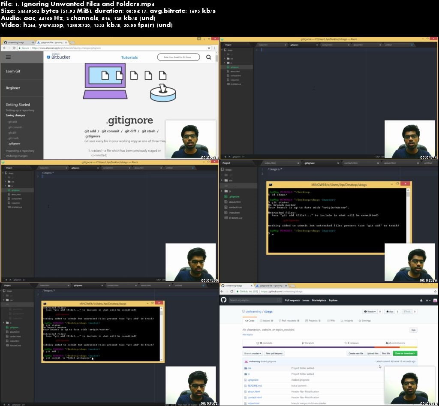Click the Enter Your Email For Git News field
The image size is (439, 406).
[178, 57]
